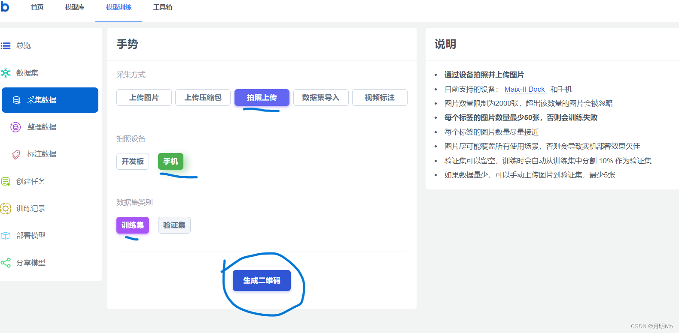Viewport: 679px width, 333px height.
Task: Select 上传图片 collection method
Action: pyautogui.click(x=144, y=97)
